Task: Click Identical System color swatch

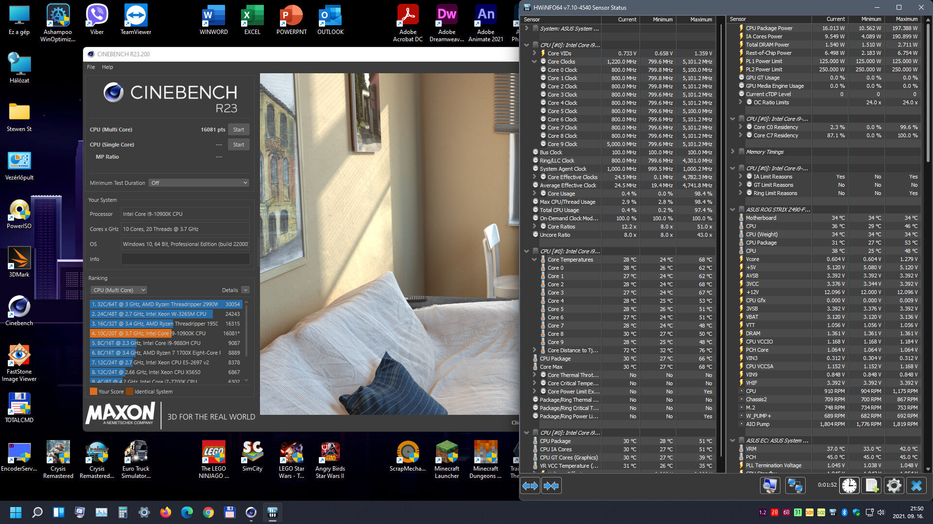Action: (129, 392)
